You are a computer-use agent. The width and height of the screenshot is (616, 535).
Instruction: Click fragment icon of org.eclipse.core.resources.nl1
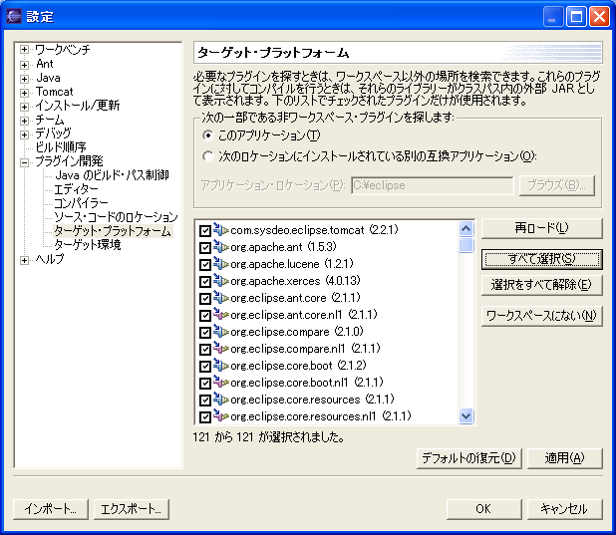221,416
